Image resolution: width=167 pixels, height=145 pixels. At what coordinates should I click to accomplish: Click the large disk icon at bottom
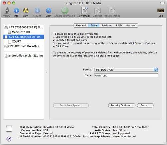click(9, 129)
